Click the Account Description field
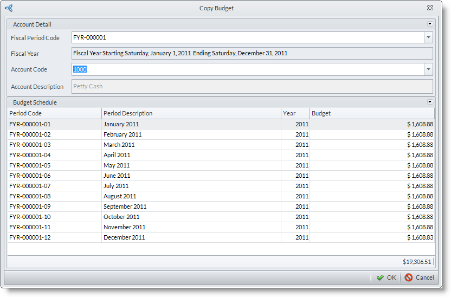The height and width of the screenshot is (297, 451). pos(252,86)
